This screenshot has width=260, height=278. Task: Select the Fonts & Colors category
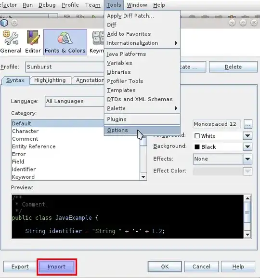pos(65,42)
